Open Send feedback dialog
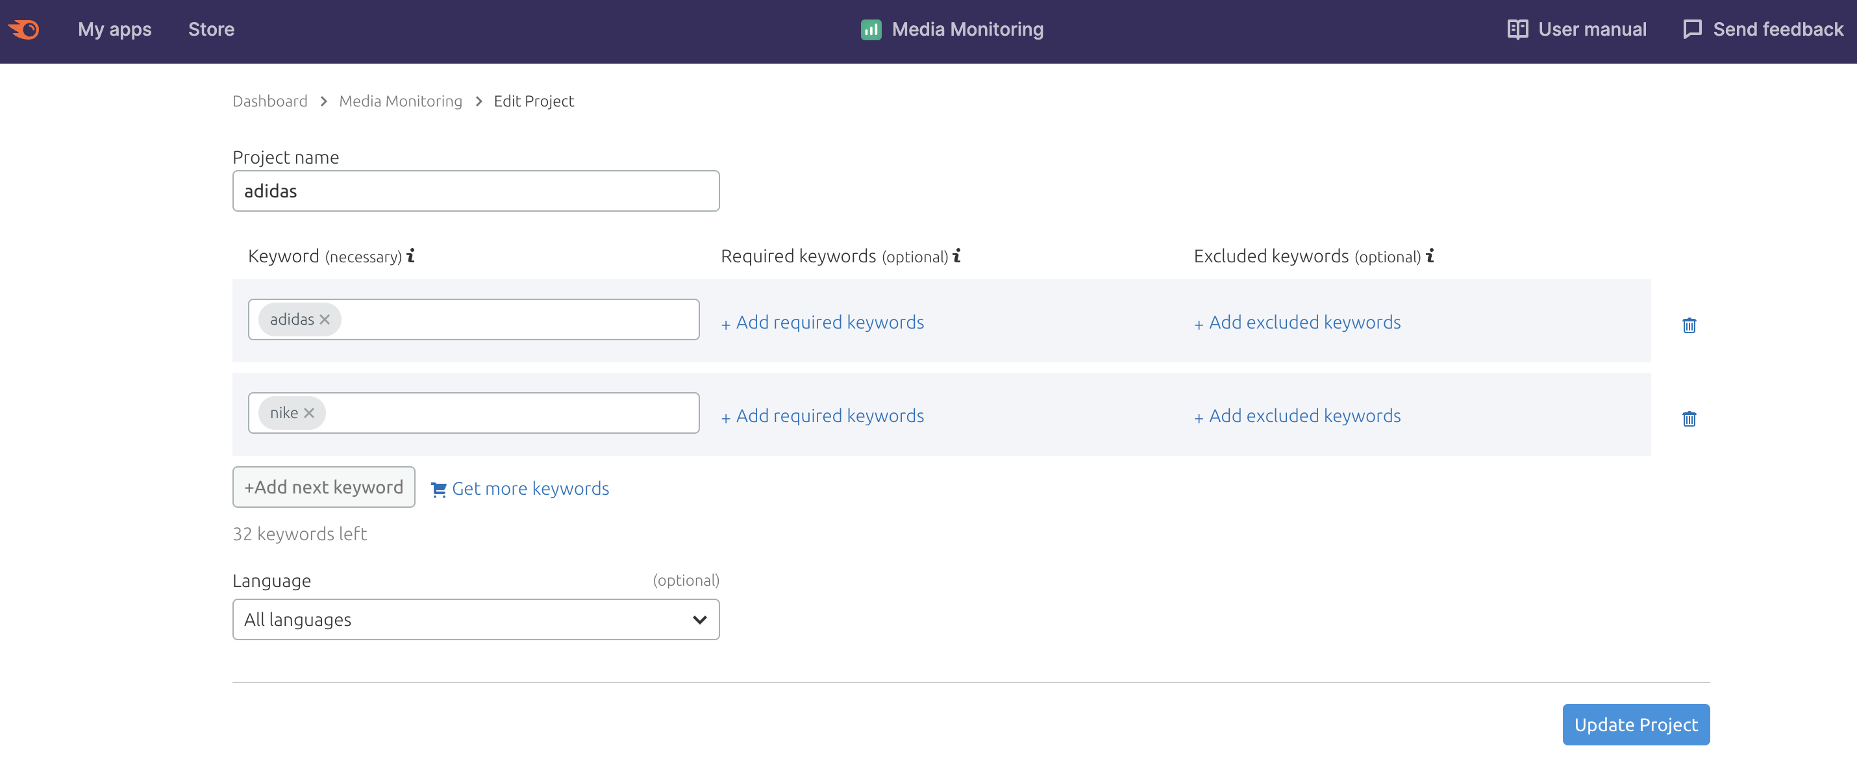Screen dimensions: 1857x761 [1763, 30]
